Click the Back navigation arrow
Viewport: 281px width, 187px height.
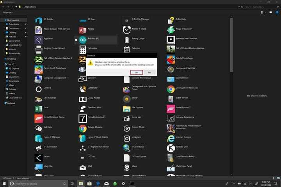pos(4,7)
